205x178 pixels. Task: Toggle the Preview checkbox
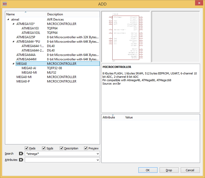click(x=86, y=148)
